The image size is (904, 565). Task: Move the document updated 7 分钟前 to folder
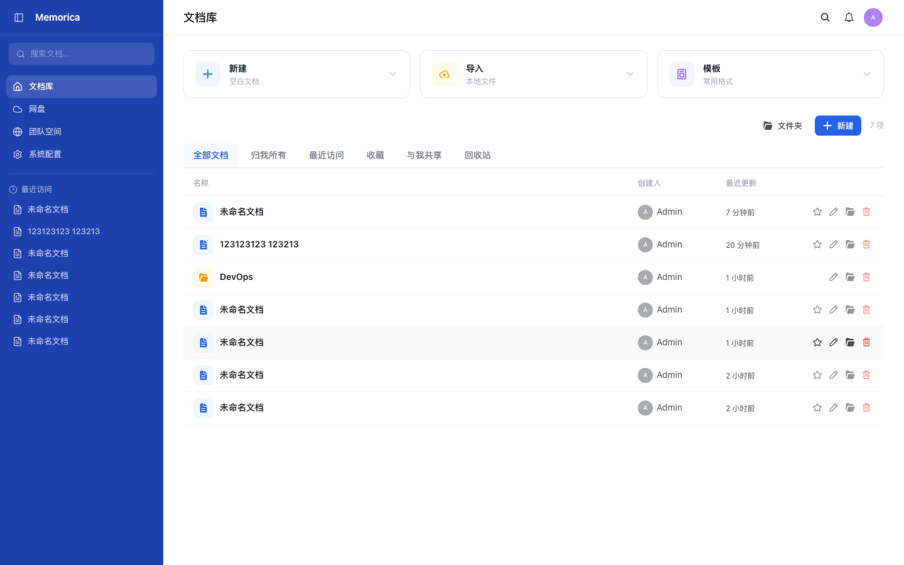click(850, 212)
